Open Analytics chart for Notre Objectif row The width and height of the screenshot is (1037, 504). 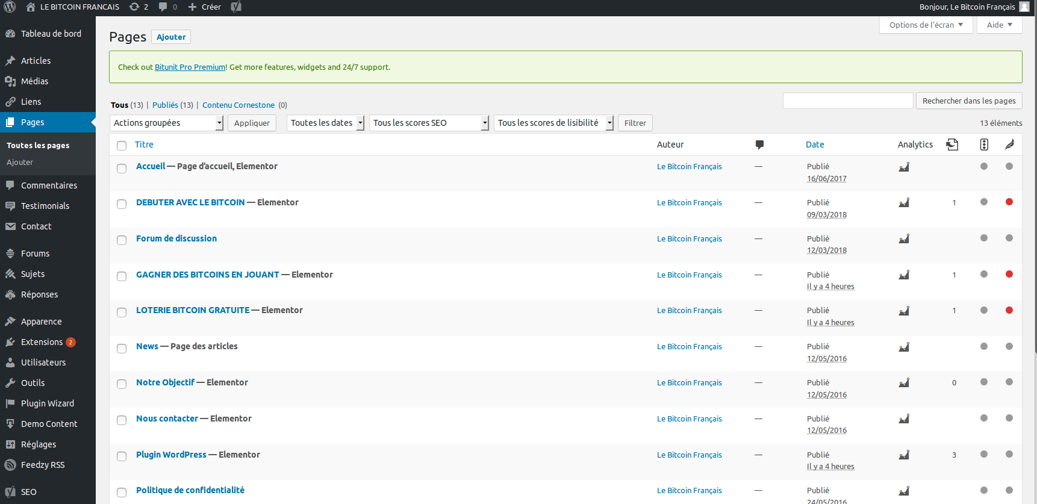[904, 383]
